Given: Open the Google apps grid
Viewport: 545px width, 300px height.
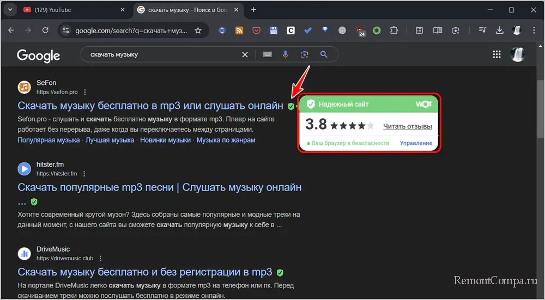Looking at the screenshot, I should 496,54.
